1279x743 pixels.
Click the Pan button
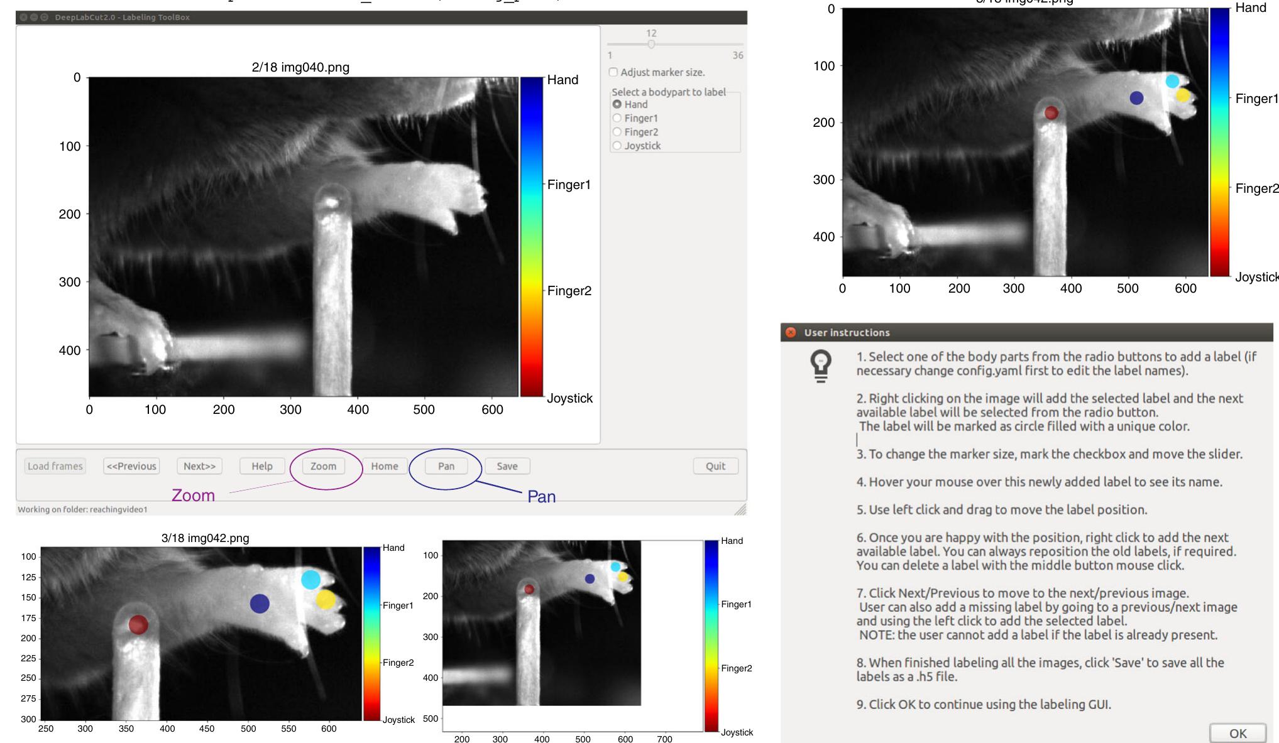click(446, 466)
